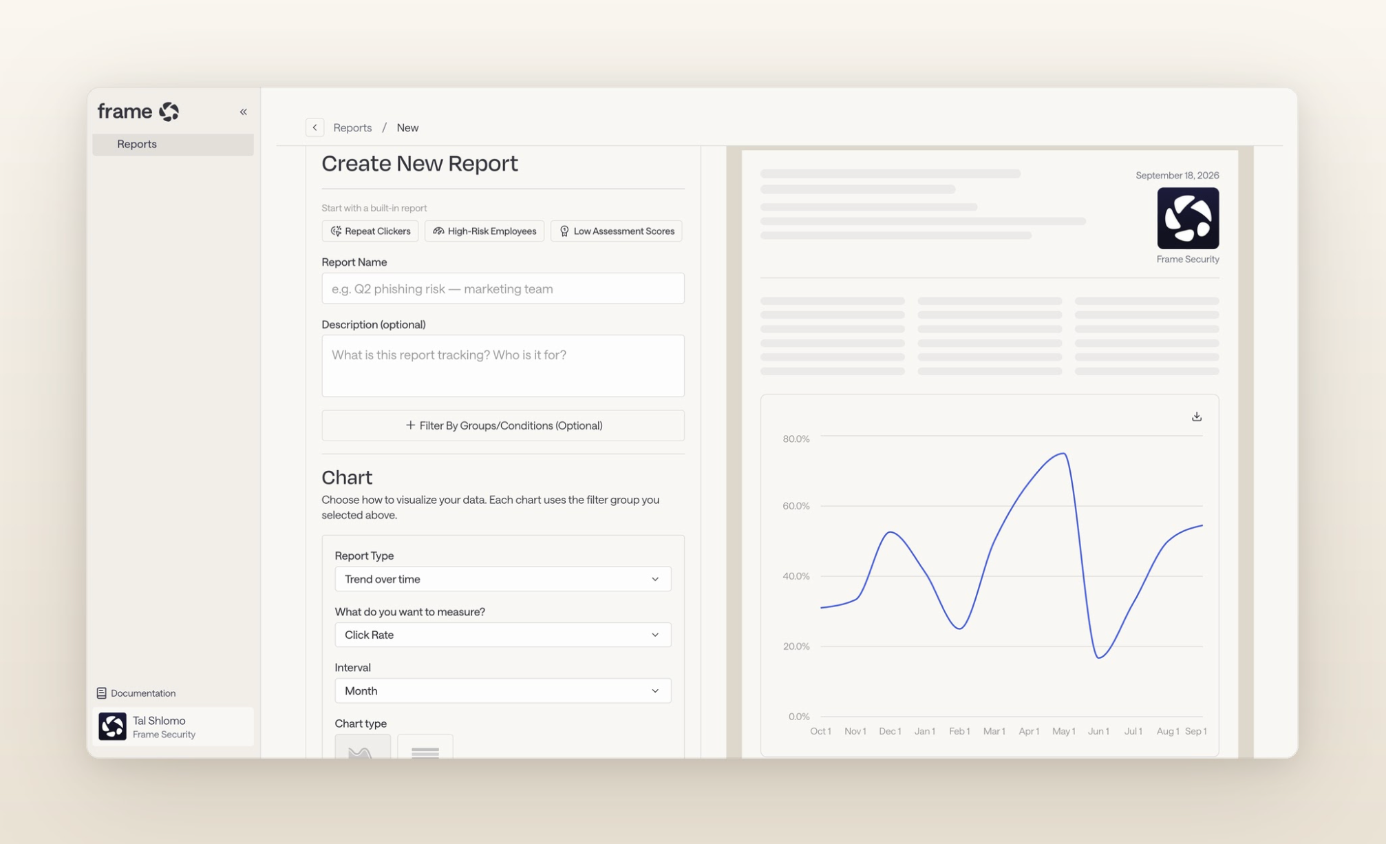Start with the Repeat Clickers built-in report
This screenshot has height=844, width=1386.
[x=370, y=231]
